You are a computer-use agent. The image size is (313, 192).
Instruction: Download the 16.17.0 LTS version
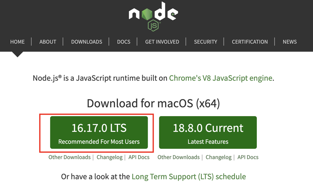point(99,132)
